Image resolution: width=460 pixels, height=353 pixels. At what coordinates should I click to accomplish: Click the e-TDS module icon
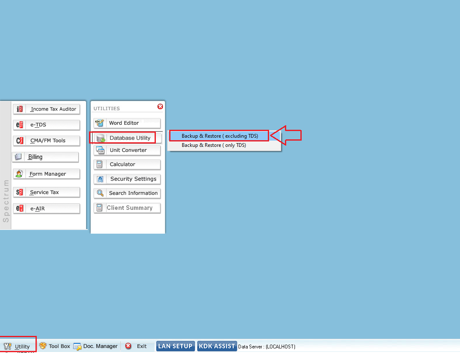click(20, 125)
